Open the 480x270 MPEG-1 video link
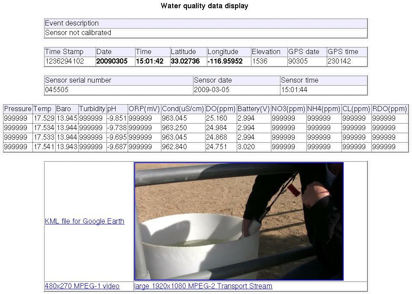Image resolution: width=412 pixels, height=294 pixels. pyautogui.click(x=82, y=286)
